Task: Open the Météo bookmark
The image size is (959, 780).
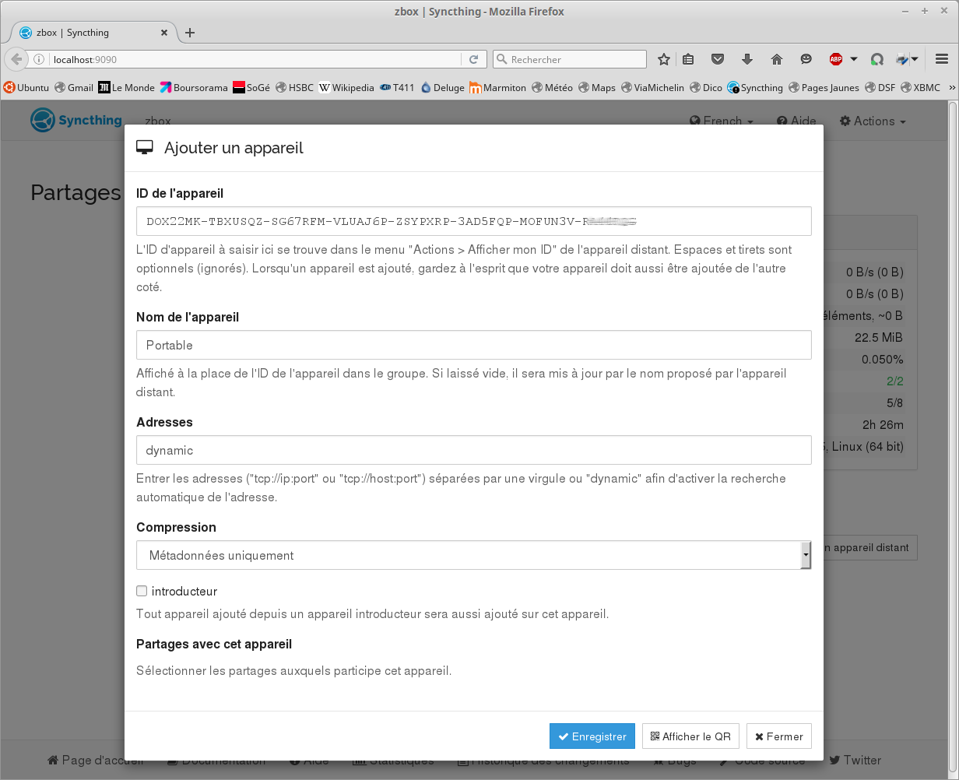Action: point(553,88)
